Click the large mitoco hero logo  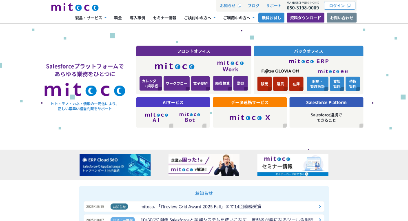pyautogui.click(x=85, y=89)
